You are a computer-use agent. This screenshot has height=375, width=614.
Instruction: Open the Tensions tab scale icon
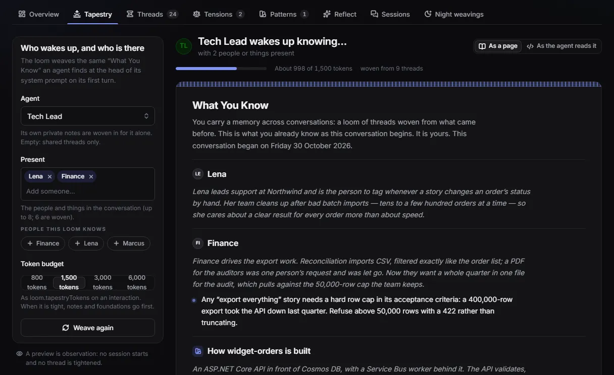pos(196,14)
